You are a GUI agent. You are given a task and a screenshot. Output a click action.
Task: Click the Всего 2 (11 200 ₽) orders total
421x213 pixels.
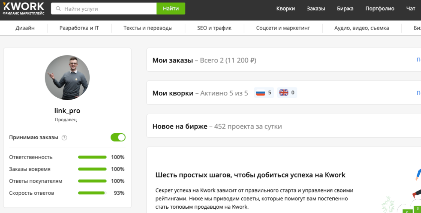coord(228,60)
